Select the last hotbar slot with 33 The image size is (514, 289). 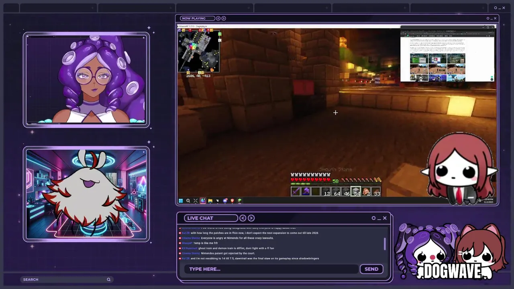click(376, 192)
